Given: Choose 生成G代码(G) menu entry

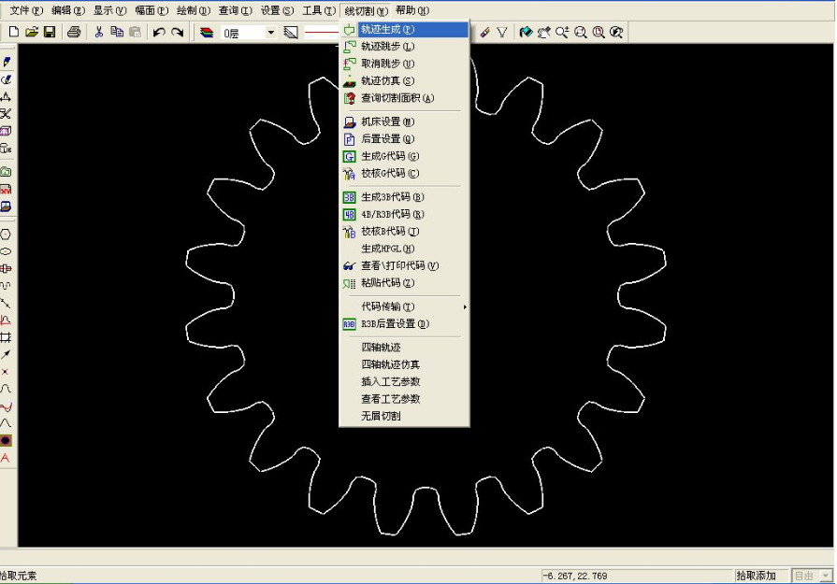Looking at the screenshot, I should (404, 156).
